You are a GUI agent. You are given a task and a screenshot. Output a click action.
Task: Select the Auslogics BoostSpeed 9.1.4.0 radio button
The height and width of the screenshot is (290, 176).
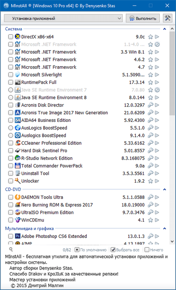click(x=11, y=135)
